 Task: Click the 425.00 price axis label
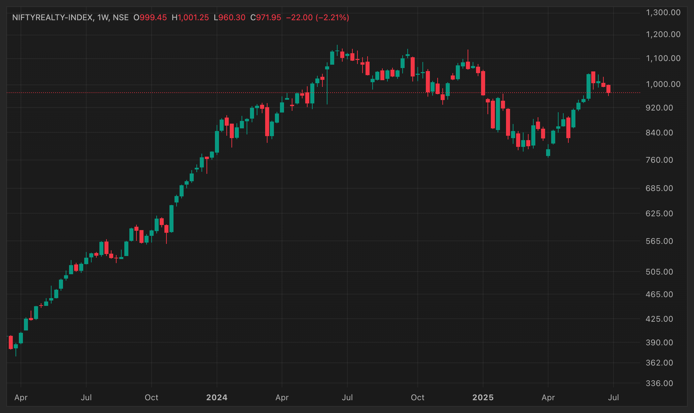pos(659,319)
